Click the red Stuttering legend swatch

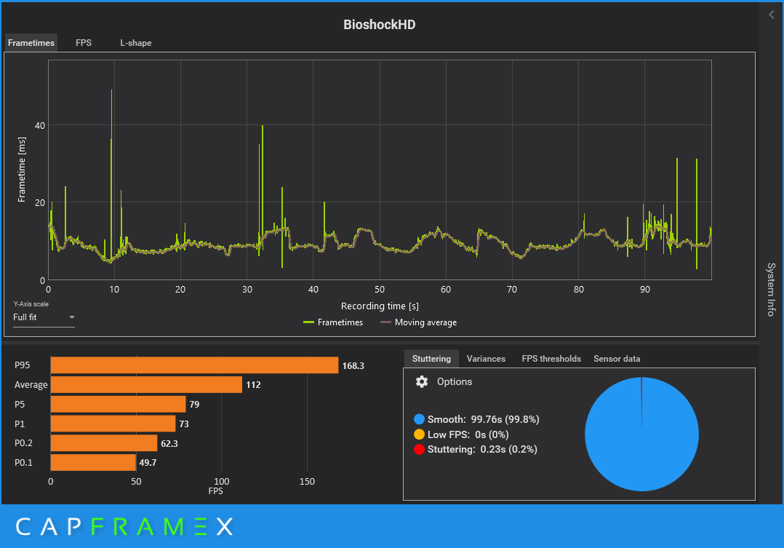point(419,450)
